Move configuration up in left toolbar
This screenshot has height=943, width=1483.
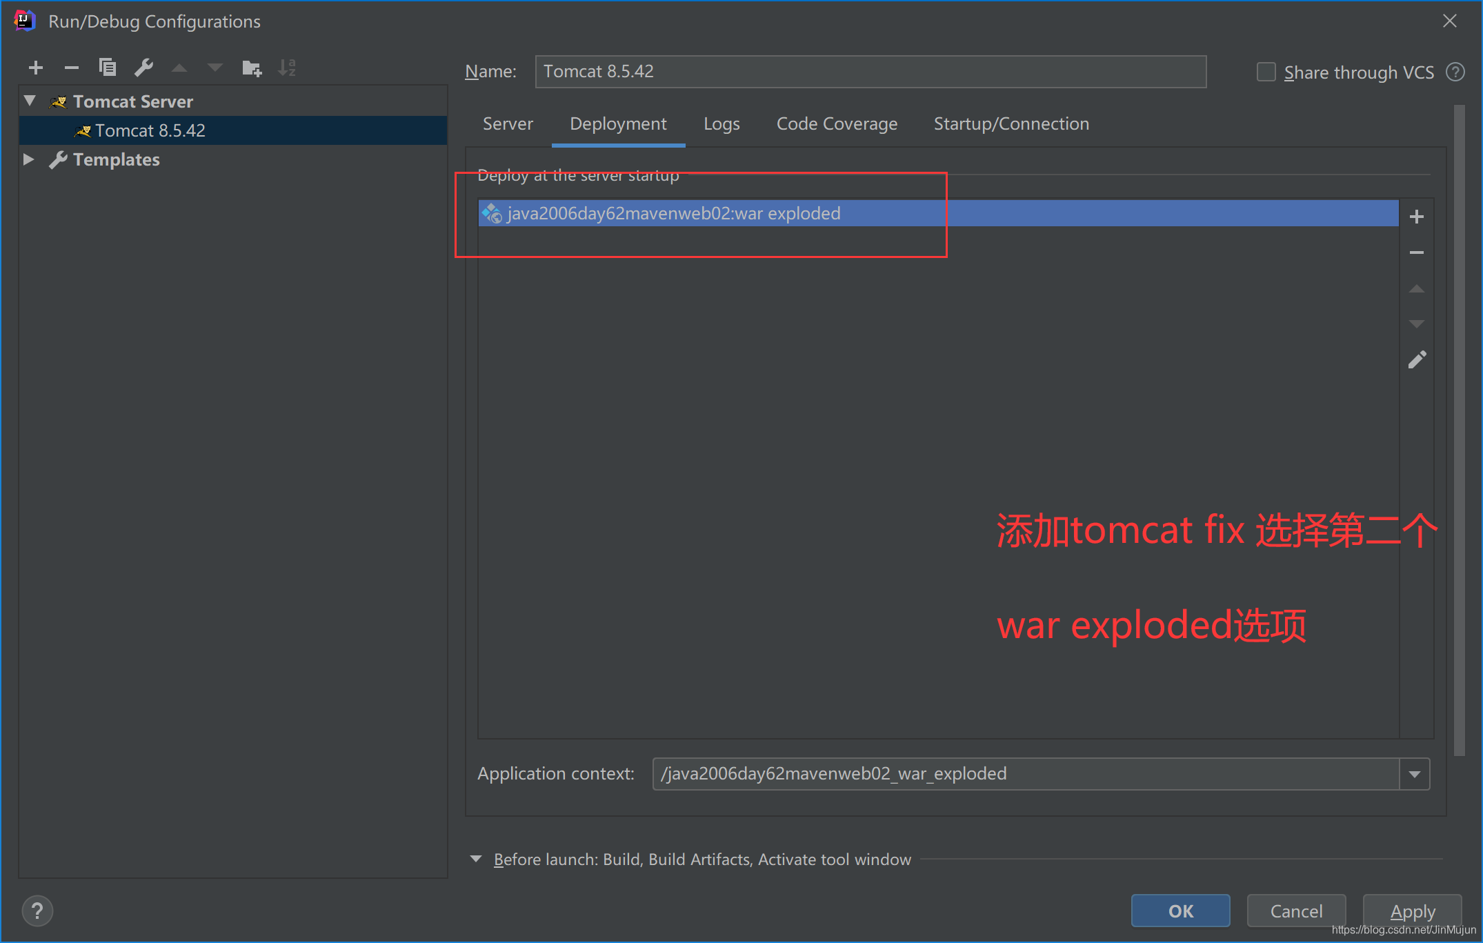tap(179, 68)
